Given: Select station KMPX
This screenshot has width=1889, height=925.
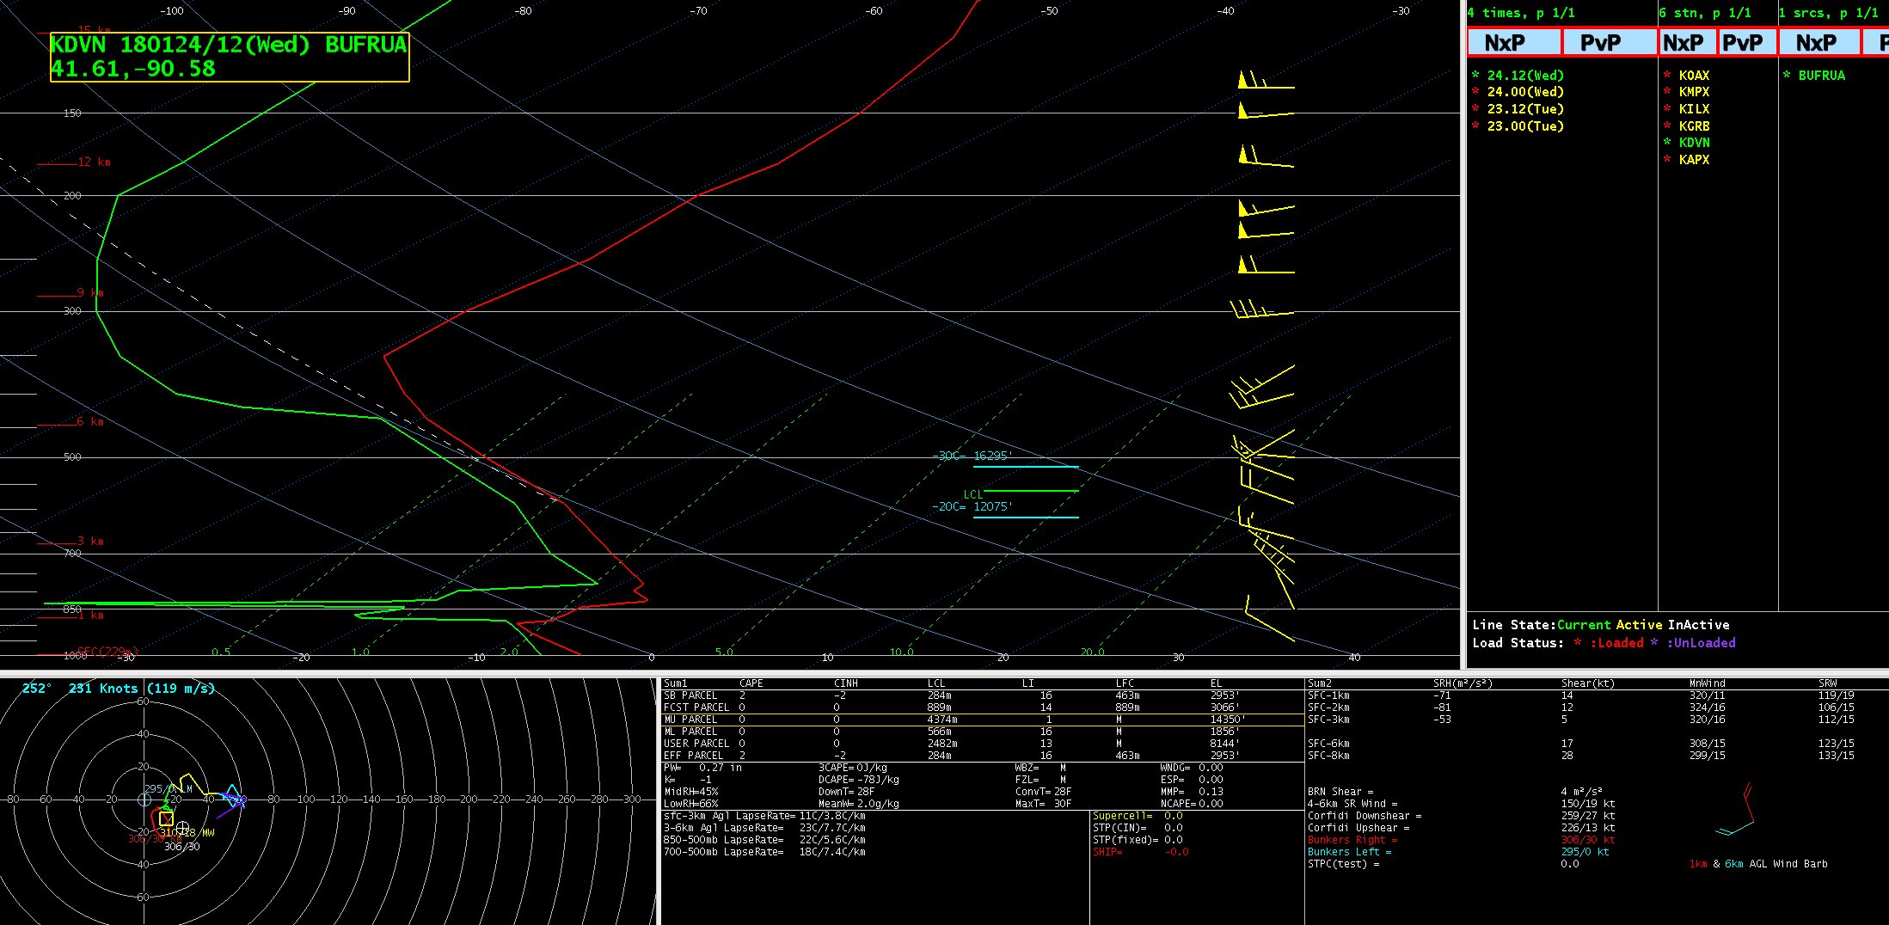Looking at the screenshot, I should point(1693,92).
